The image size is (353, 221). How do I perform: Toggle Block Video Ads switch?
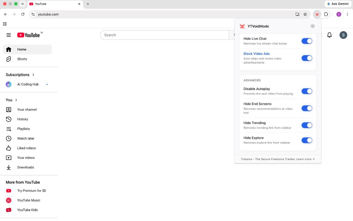click(x=307, y=58)
